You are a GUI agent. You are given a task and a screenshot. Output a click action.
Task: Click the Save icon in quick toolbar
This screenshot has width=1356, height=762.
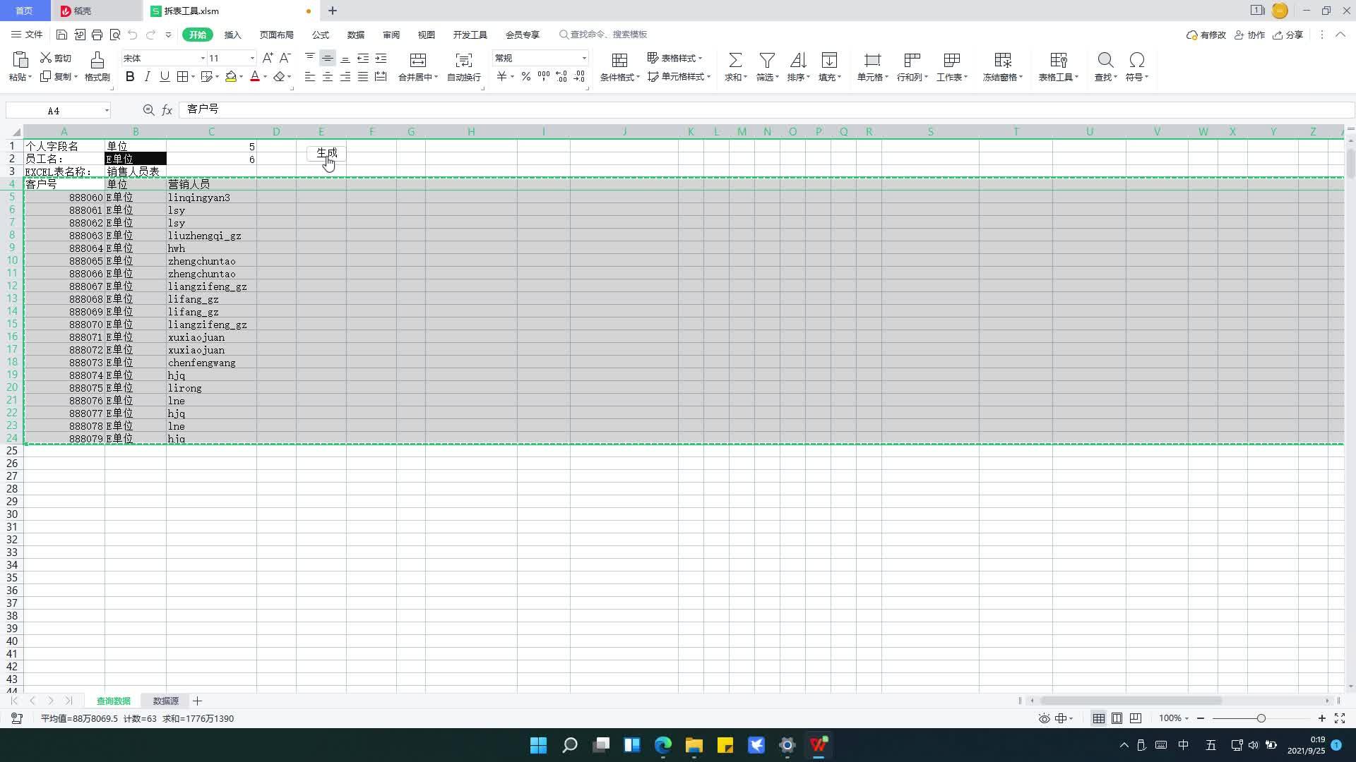click(x=61, y=35)
